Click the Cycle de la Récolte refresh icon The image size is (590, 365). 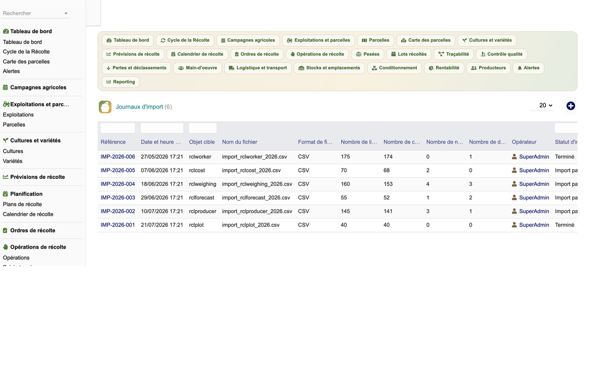pyautogui.click(x=163, y=40)
